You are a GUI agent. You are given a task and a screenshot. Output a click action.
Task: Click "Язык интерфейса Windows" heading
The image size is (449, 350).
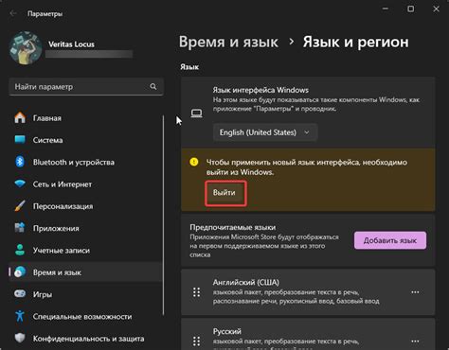(260, 90)
